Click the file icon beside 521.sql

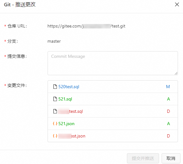pos(55,99)
